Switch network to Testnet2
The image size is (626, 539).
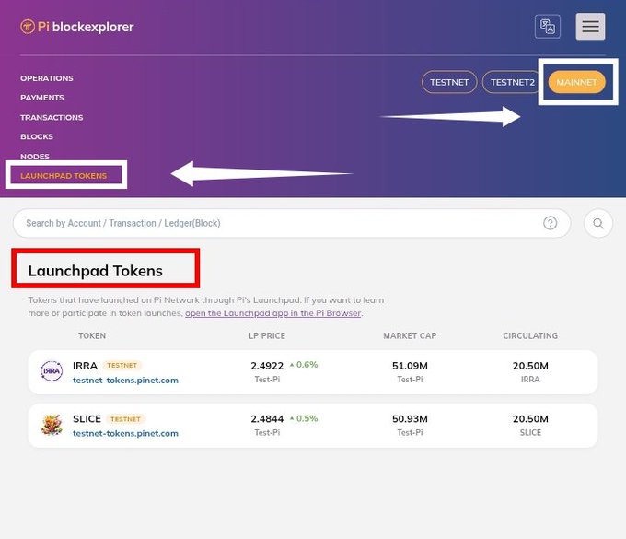click(x=513, y=82)
